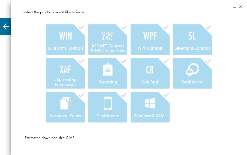
Task: Toggle the checkmark on Document Server
Action: point(82,95)
